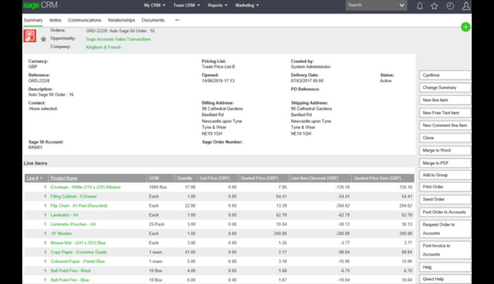The width and height of the screenshot is (494, 284).
Task: Open the favorites star icon in header
Action: (x=434, y=6)
